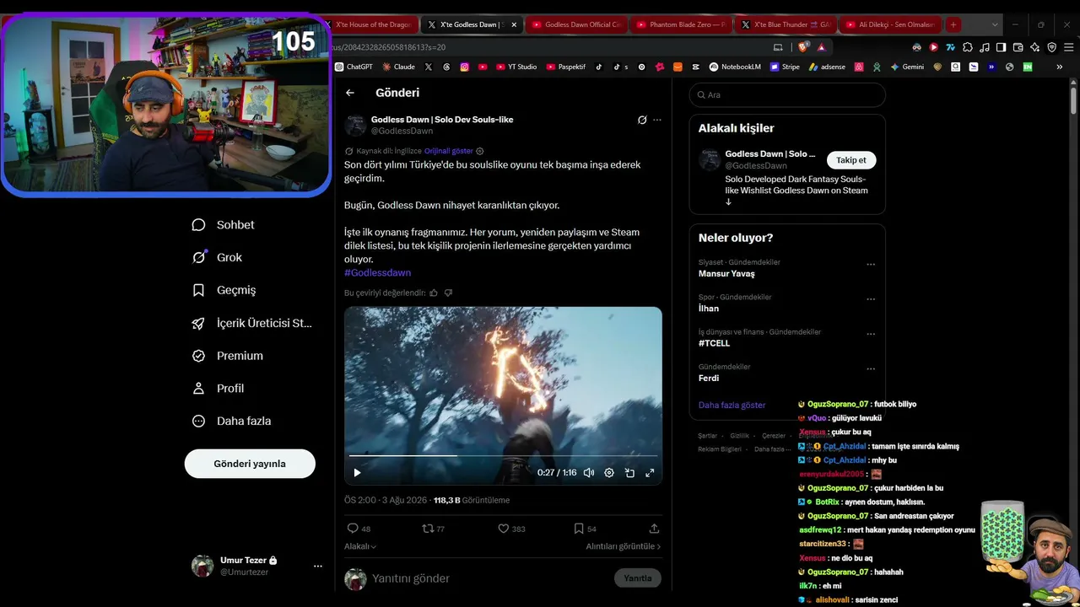The width and height of the screenshot is (1080, 607).
Task: Click the Gönderi yayınla button
Action: (x=250, y=464)
